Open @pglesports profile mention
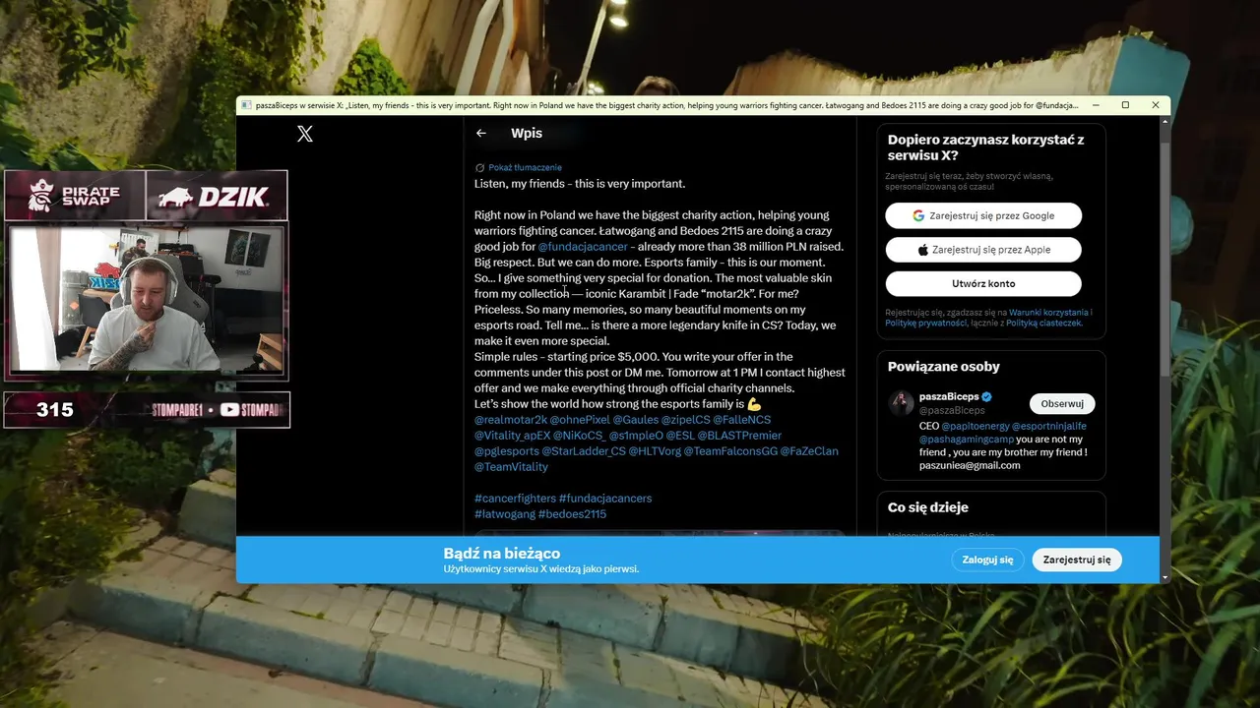This screenshot has width=1260, height=708. point(506,451)
